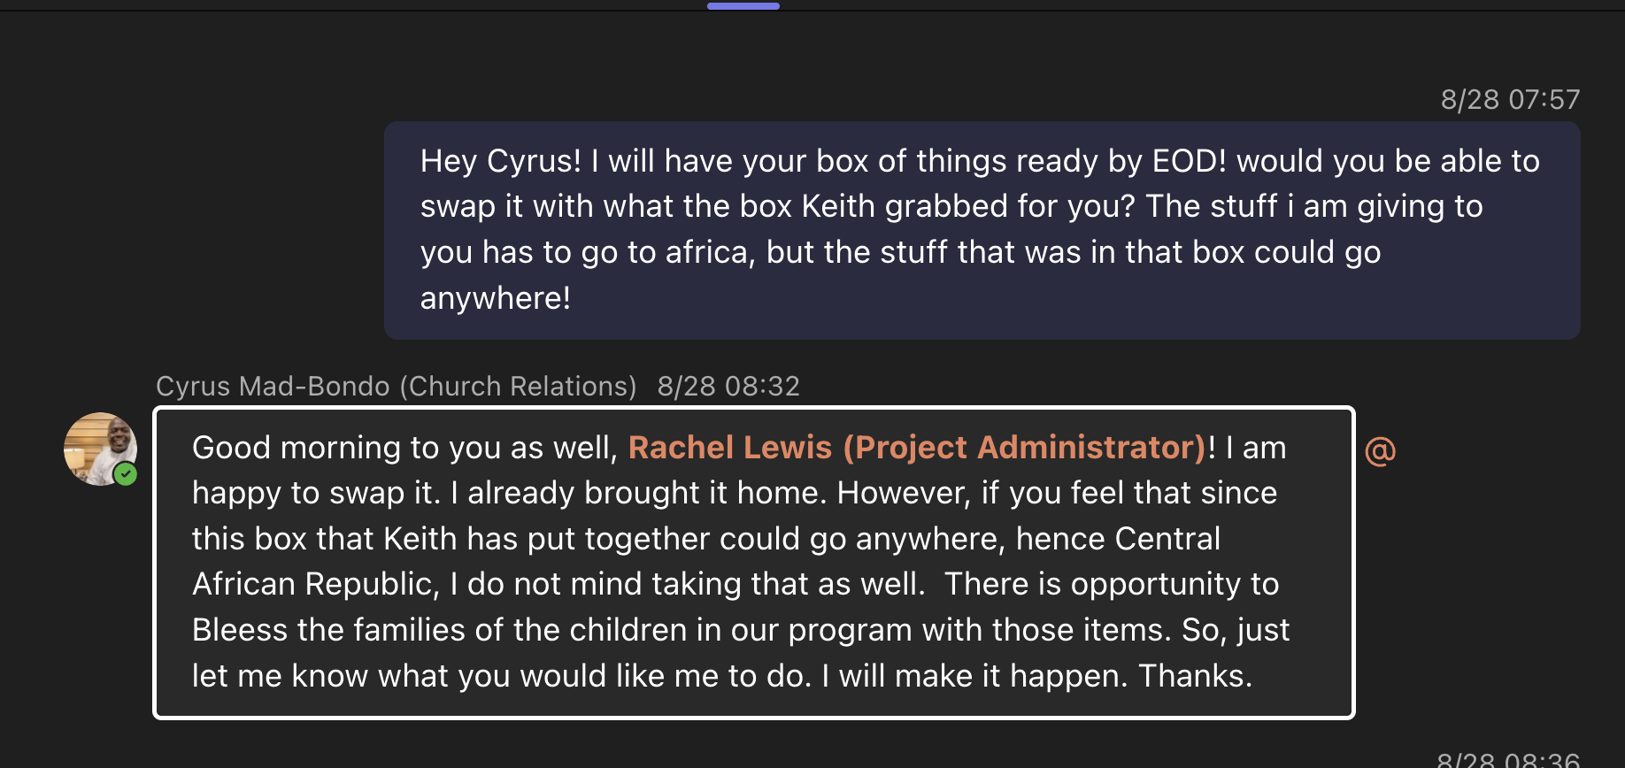Viewport: 1625px width, 768px height.
Task: Click "African Republic," in Cyrus's reply
Action: 315,584
